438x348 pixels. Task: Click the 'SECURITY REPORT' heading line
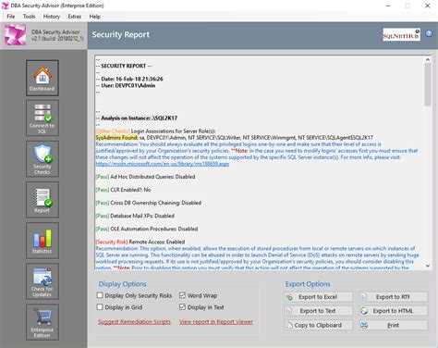coord(124,66)
